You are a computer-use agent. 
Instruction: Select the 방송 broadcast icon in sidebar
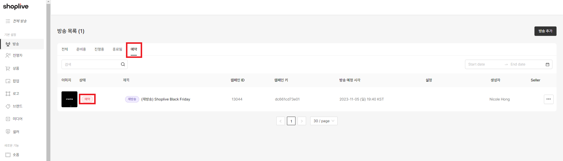coord(8,44)
